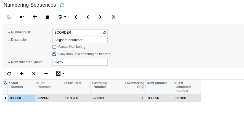Click the New Number Symbol field
This screenshot has width=244, height=130.
tap(80, 62)
